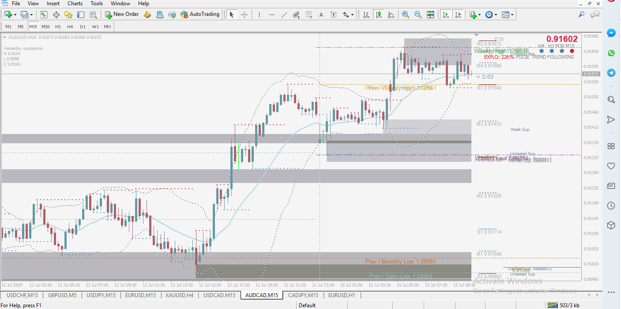This screenshot has height=309, width=621.
Task: Open the Charts menu
Action: click(75, 4)
